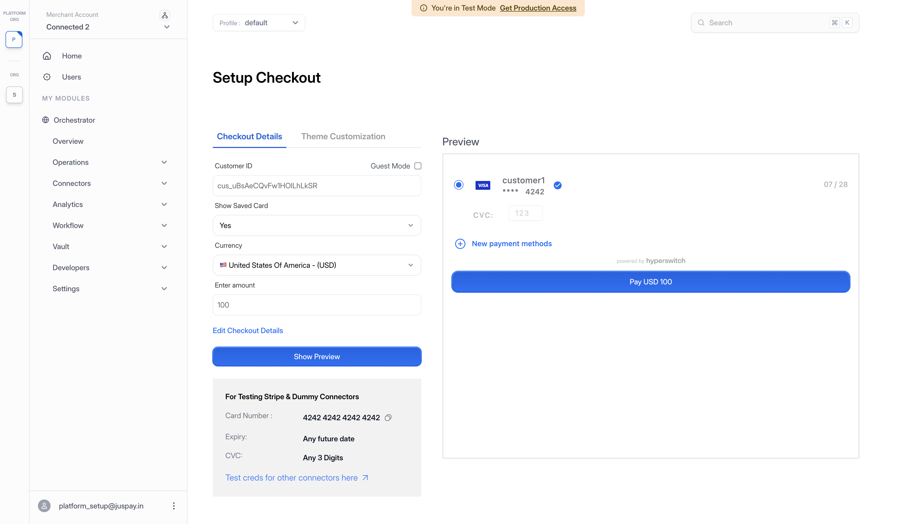Expand the Analytics menu

tap(164, 204)
